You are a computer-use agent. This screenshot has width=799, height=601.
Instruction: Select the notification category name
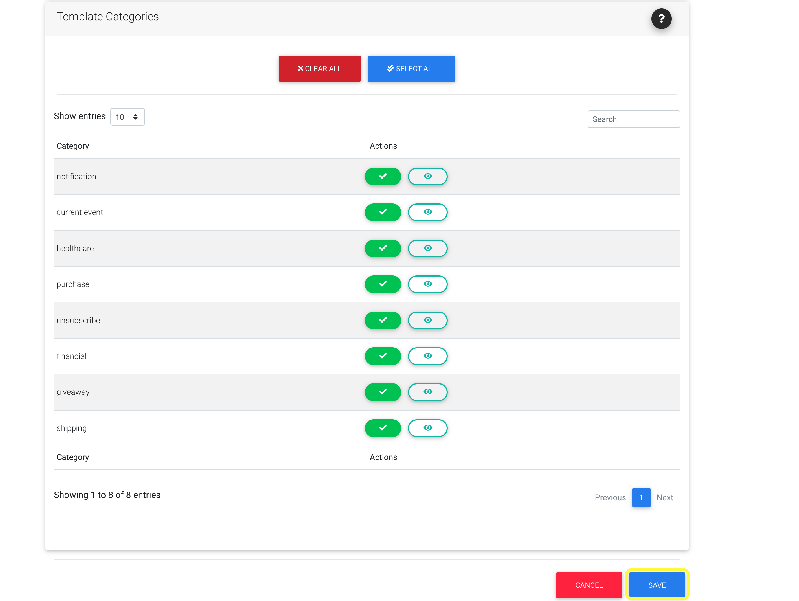[x=76, y=176]
